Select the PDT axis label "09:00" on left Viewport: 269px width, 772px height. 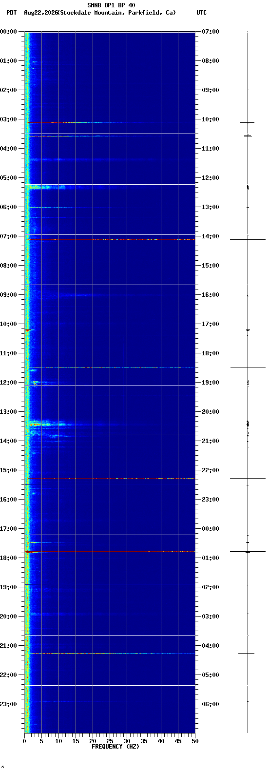8,295
